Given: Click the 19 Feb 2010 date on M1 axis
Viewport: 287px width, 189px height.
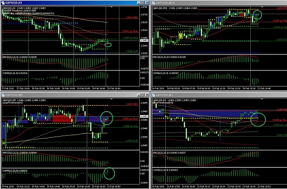Looking at the screenshot, I should click(x=158, y=187).
